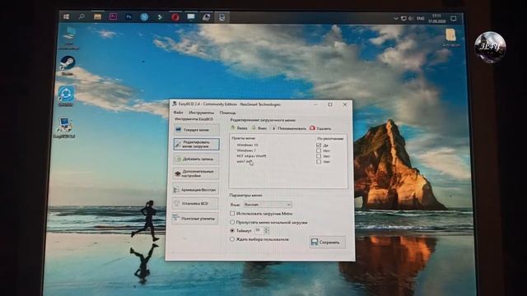Select the Таймаут radio option
527x296 pixels.
point(232,230)
